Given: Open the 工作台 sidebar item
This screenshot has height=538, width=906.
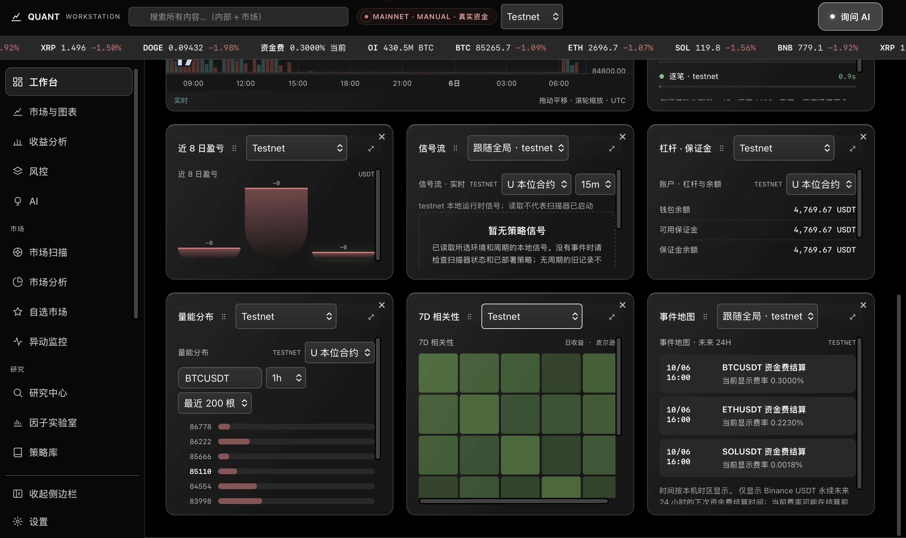Looking at the screenshot, I should pyautogui.click(x=69, y=82).
